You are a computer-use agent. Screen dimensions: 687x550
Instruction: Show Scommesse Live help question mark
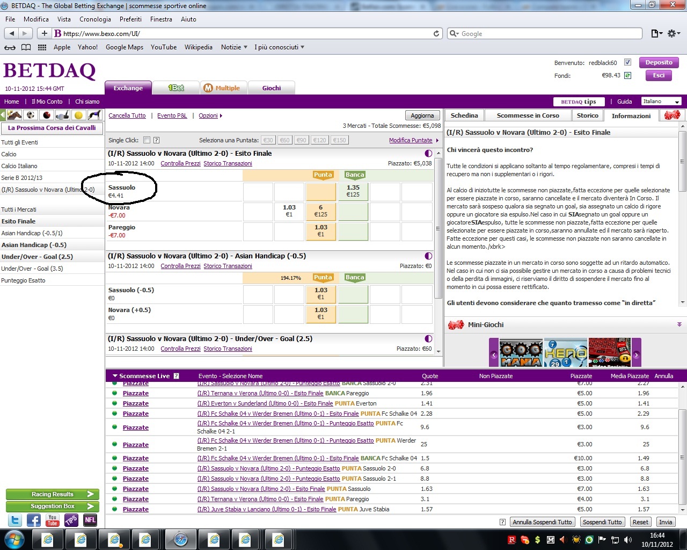(176, 376)
